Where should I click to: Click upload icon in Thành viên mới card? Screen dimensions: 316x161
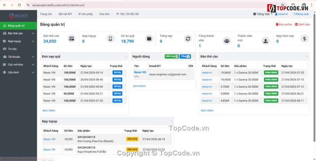pos(266,41)
